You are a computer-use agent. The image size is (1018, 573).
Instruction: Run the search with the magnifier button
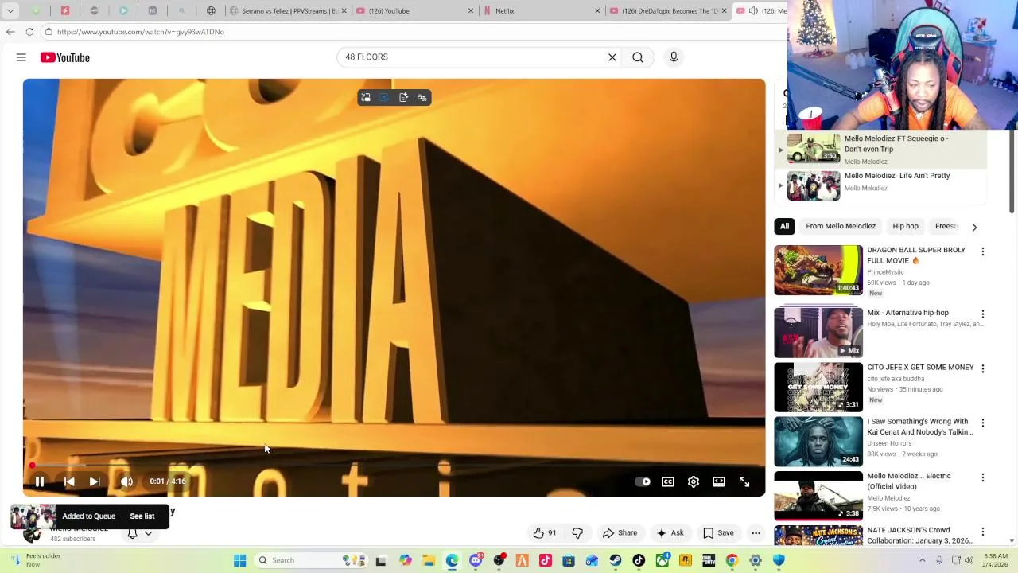pyautogui.click(x=638, y=57)
